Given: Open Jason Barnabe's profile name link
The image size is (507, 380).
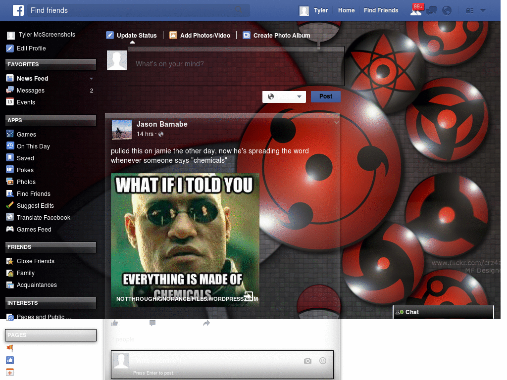Looking at the screenshot, I should pos(162,124).
